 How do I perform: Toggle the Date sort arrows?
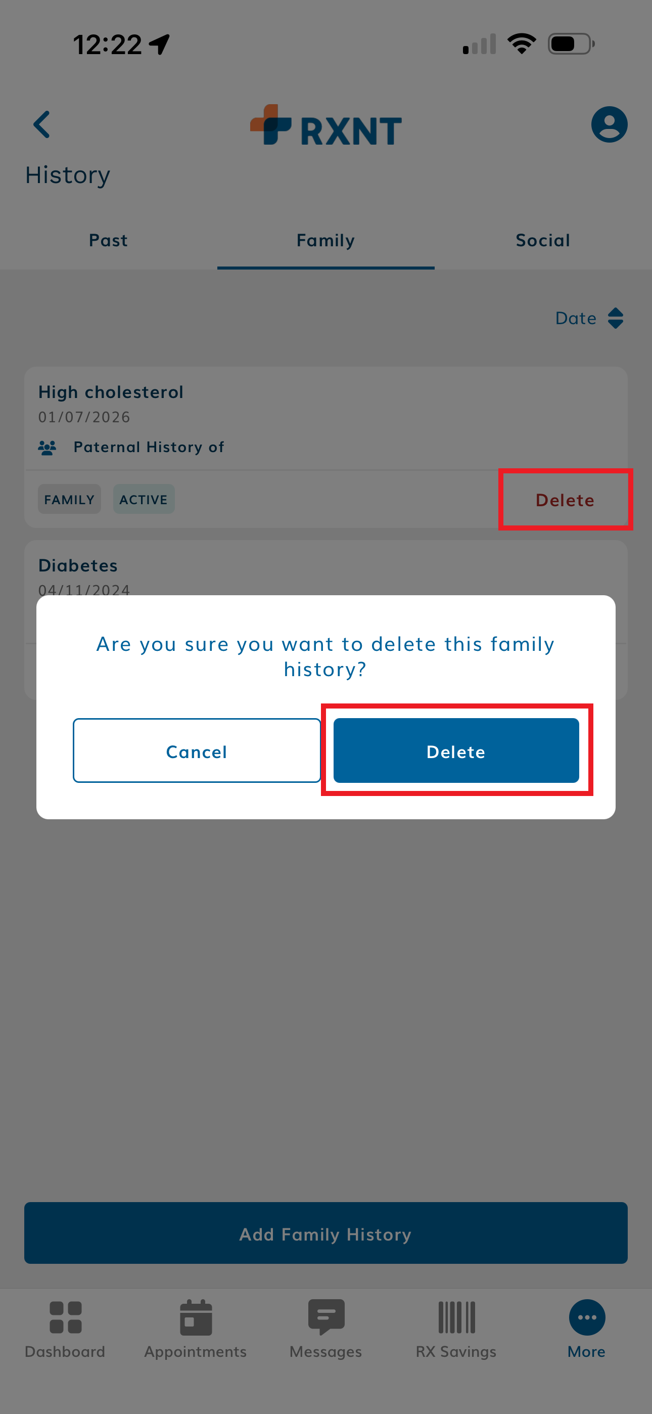615,319
